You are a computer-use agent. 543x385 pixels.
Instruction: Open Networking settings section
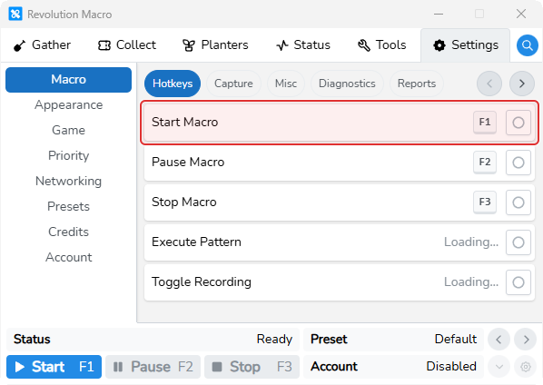(x=69, y=181)
